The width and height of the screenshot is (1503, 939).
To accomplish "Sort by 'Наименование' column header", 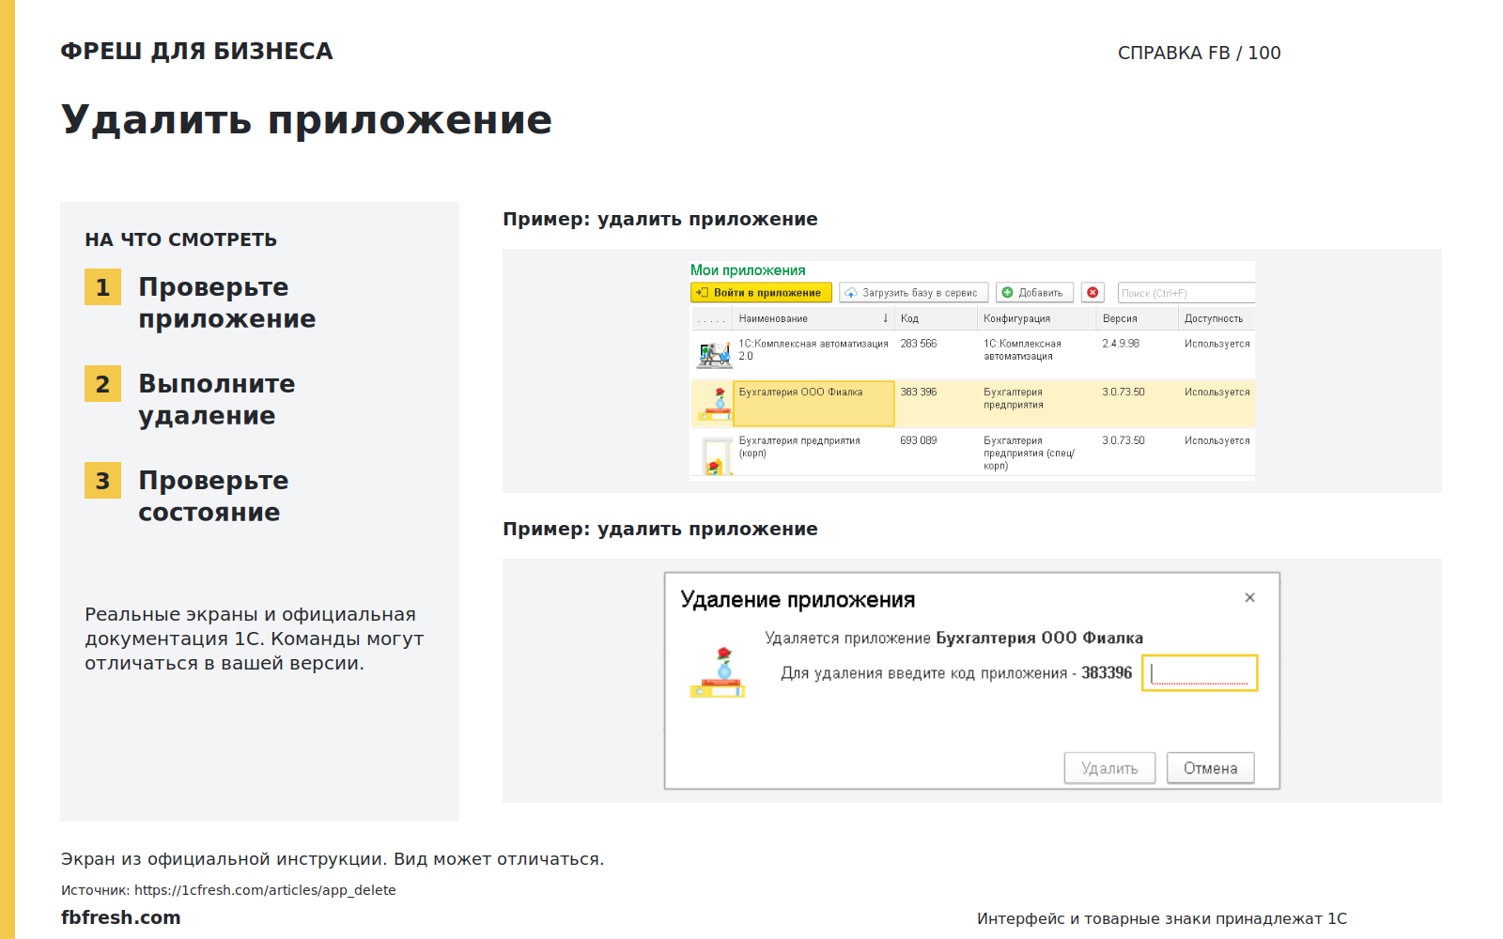I will click(813, 318).
